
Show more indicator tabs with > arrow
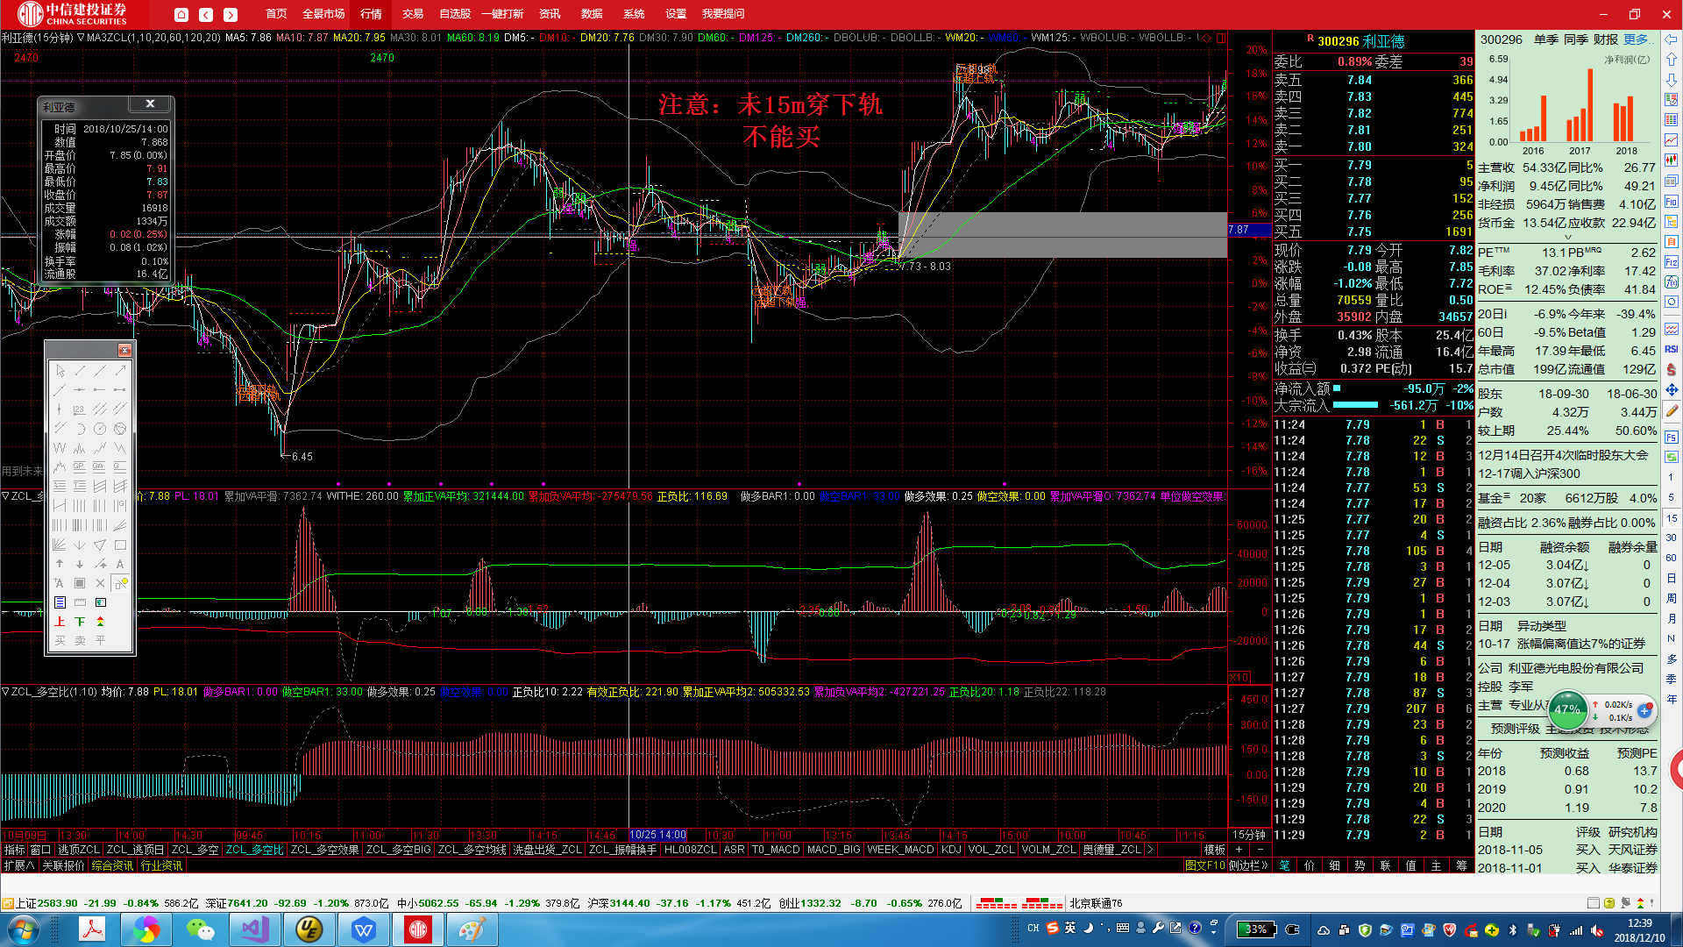click(1150, 850)
